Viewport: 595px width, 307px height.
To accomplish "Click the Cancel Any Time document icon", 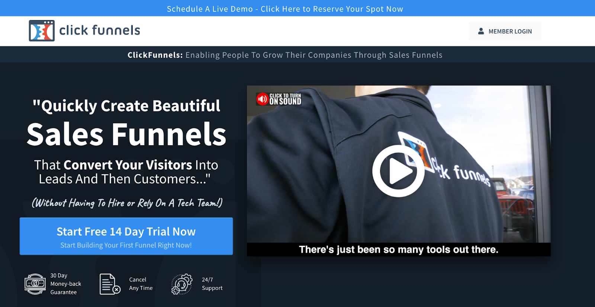I will 110,284.
